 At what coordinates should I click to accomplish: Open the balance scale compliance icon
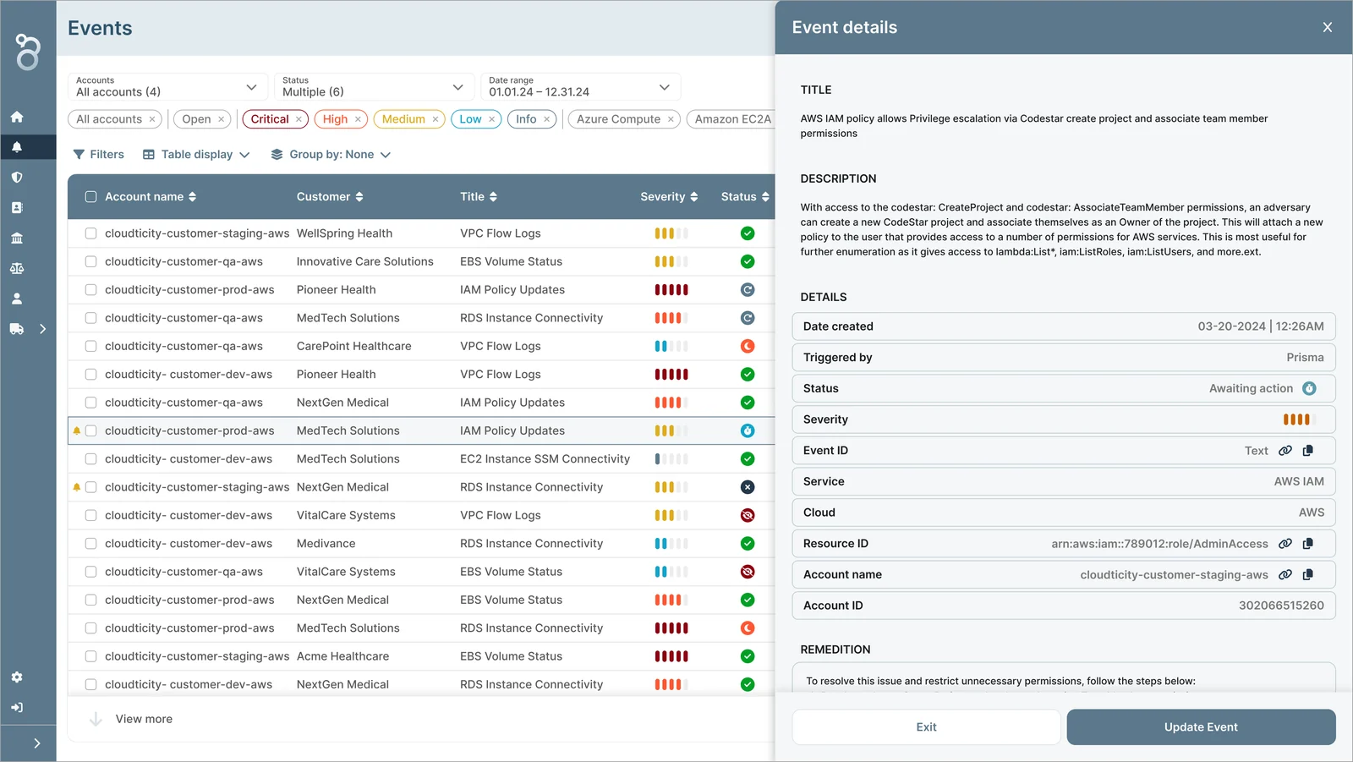17,268
